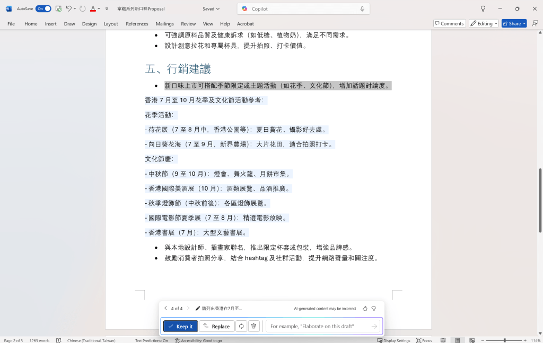
Task: Toggle Text Predictions: On in status bar
Action: click(151, 340)
